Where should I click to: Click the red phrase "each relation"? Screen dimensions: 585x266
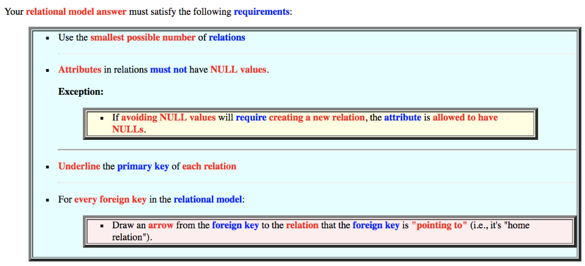(x=209, y=166)
